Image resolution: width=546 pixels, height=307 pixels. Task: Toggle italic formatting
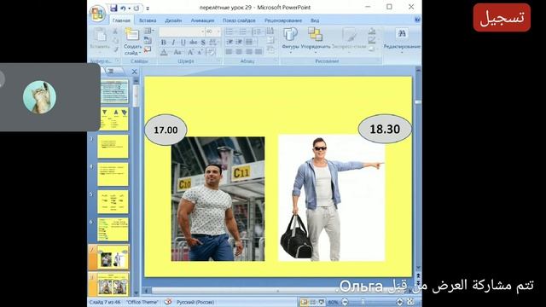point(173,43)
